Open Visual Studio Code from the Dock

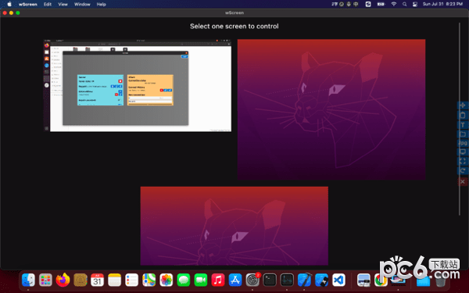click(338, 280)
